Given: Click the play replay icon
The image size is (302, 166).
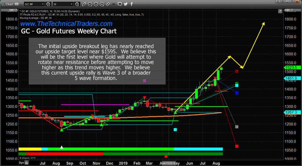Looking at the screenshot, I should (96, 4).
